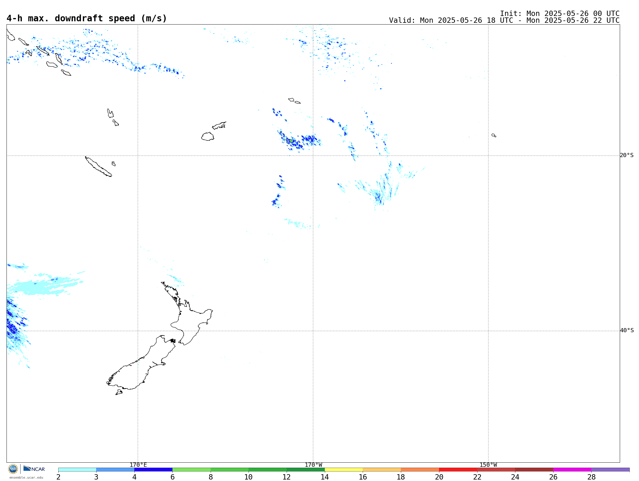The height and width of the screenshot is (481, 639).
Task: Select the orange 18-20 colorbar swatch
Action: pos(420,470)
